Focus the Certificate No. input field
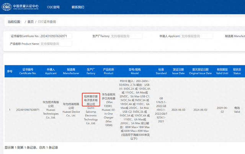The width and height of the screenshot is (245, 154). click(56, 36)
